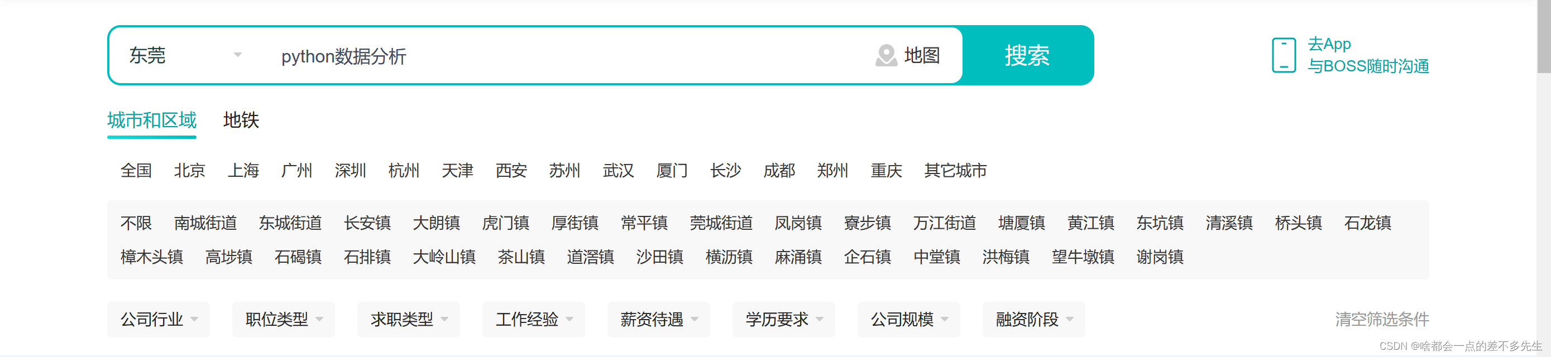1551x357 pixels.
Task: Select city 武汉
Action: coord(619,170)
